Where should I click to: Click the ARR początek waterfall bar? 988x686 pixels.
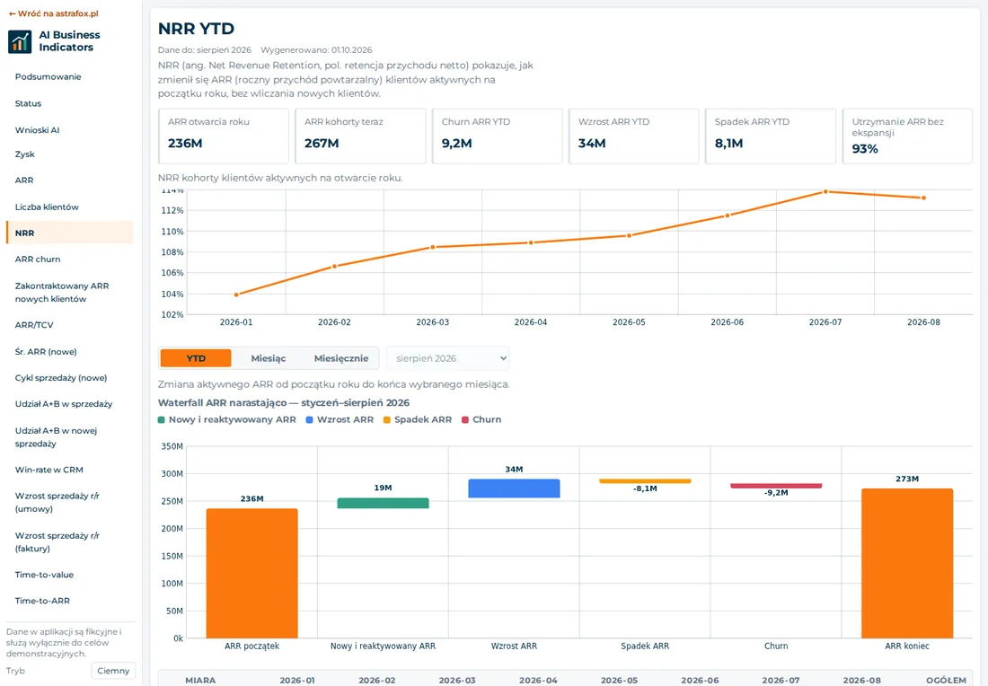(252, 573)
